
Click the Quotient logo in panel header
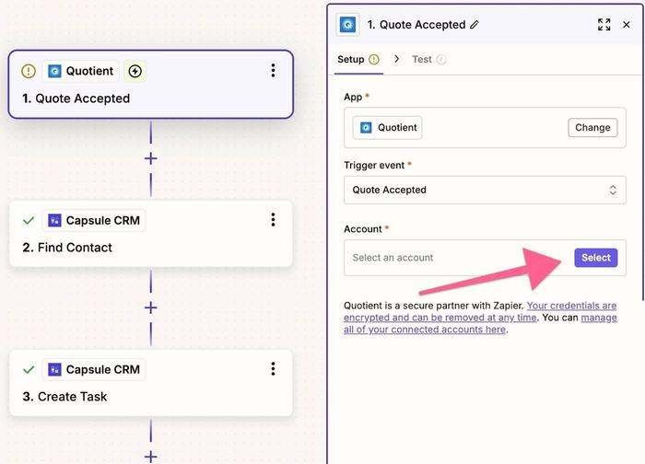pyautogui.click(x=347, y=25)
